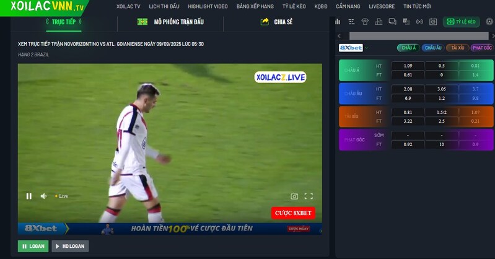Open the match events list icon
This screenshot has height=259, width=495.
click(x=351, y=22)
